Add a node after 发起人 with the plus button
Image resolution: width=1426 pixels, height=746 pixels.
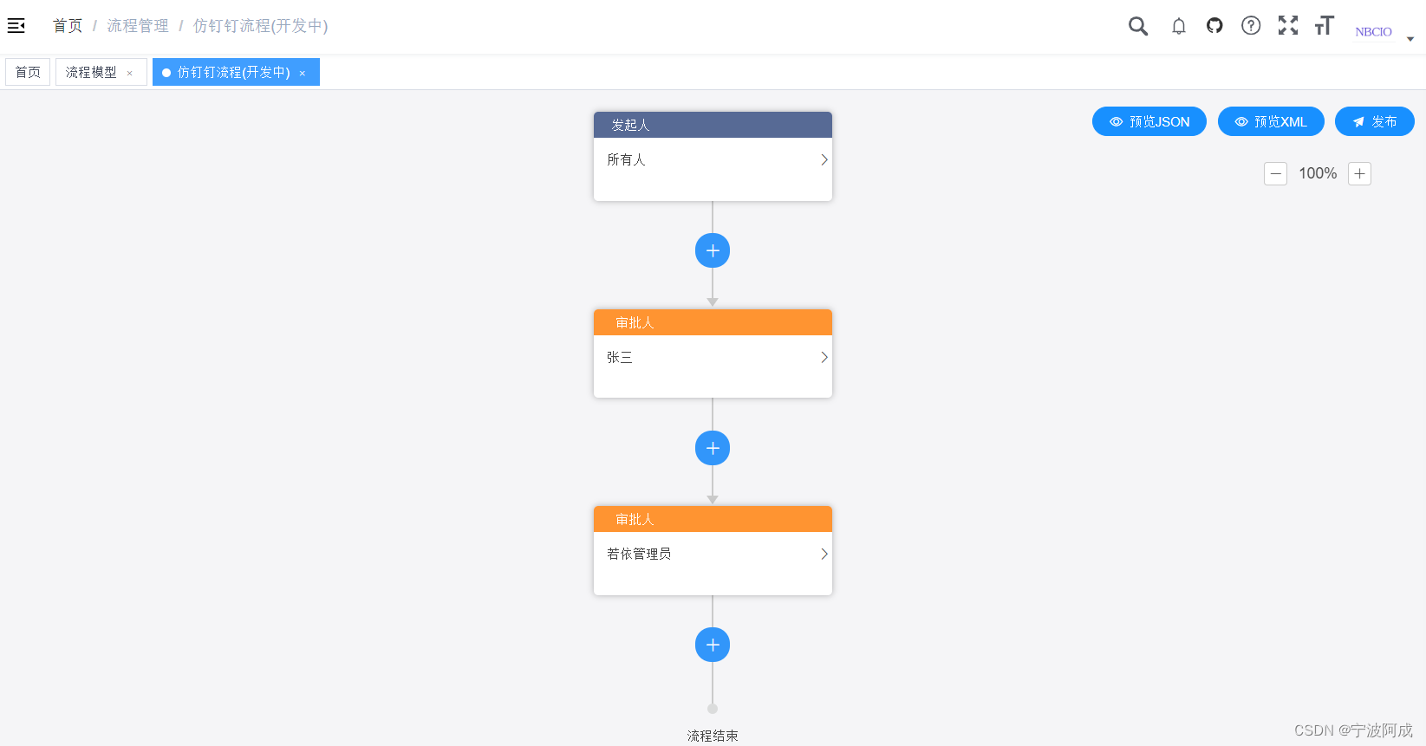tap(713, 250)
